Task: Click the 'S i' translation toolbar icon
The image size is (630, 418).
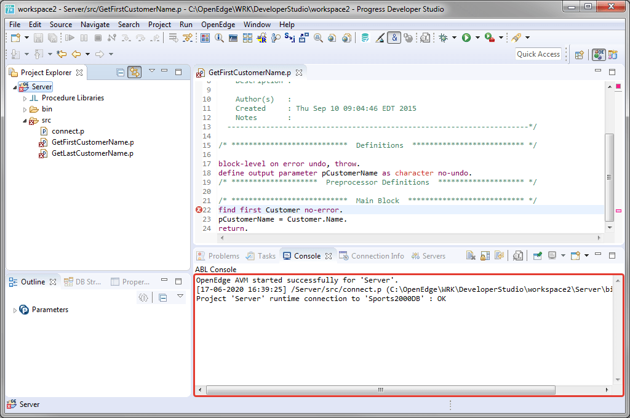Action: click(290, 38)
